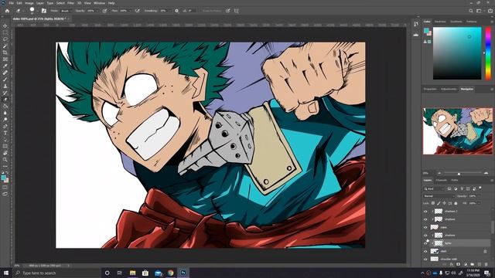This screenshot has width=495, height=278.
Task: Select the Move tool
Action: (x=5, y=25)
